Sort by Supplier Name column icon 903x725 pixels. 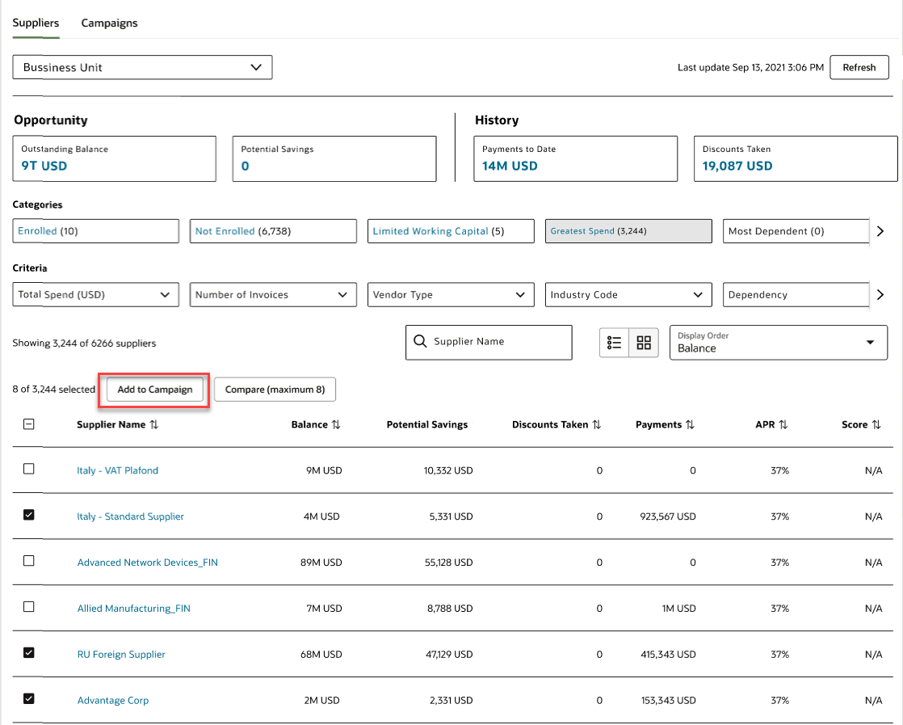pyautogui.click(x=154, y=425)
